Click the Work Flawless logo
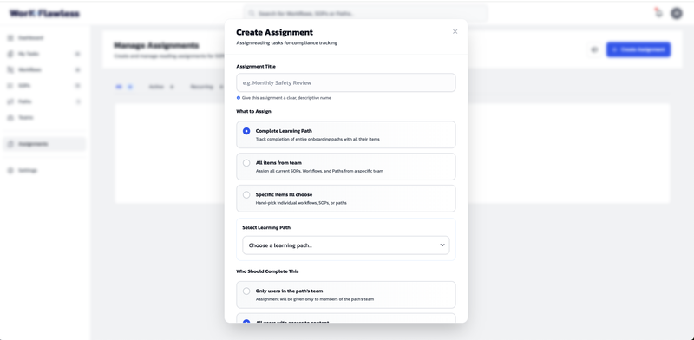This screenshot has height=340, width=694. 45,14
